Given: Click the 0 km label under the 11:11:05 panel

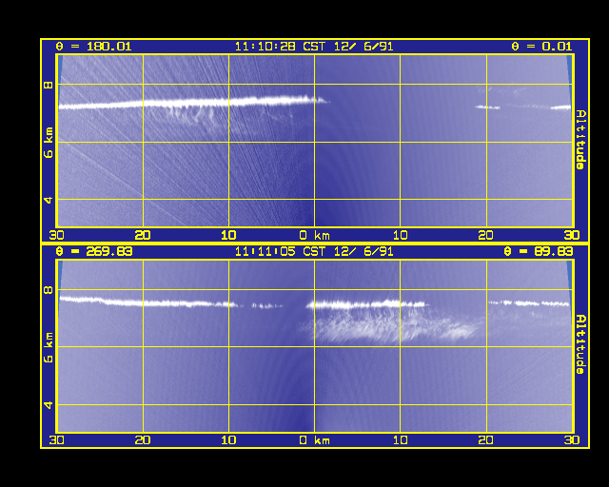Looking at the screenshot, I should [x=315, y=440].
